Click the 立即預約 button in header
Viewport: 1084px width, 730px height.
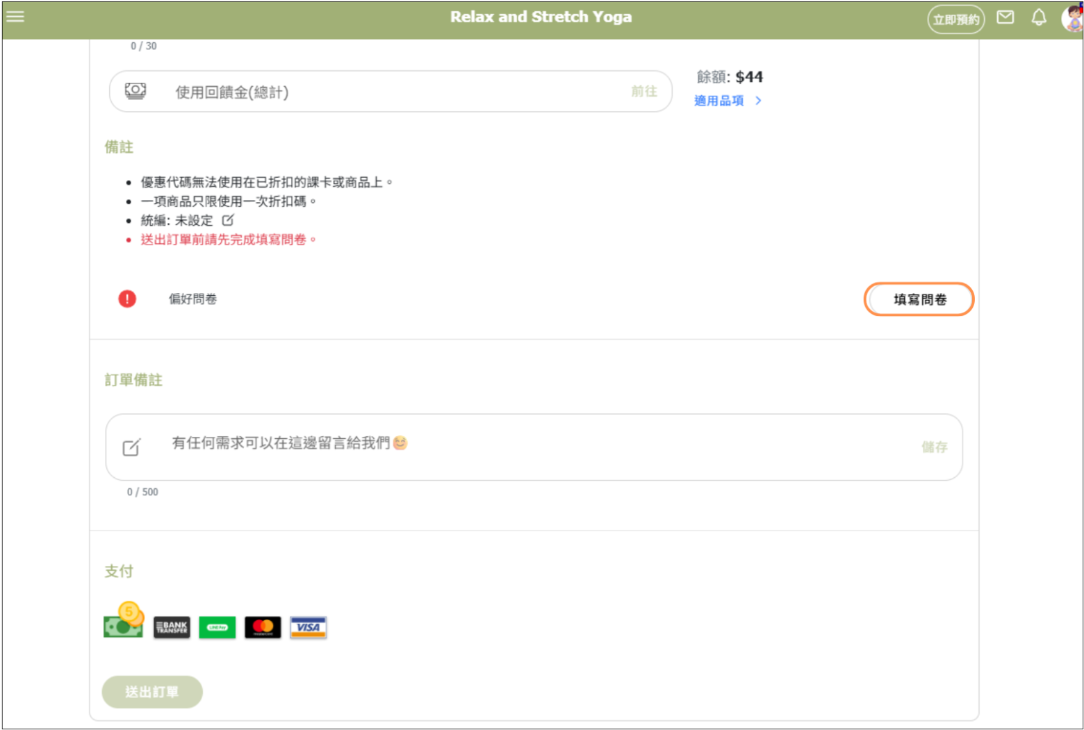[955, 19]
